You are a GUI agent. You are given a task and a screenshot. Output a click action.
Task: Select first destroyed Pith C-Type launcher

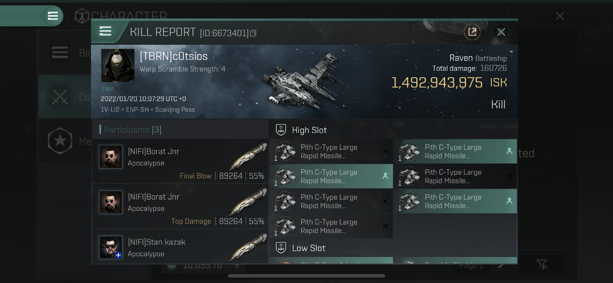tap(331, 151)
